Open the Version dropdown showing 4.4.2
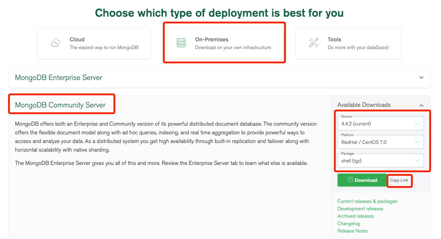The width and height of the screenshot is (441, 239). tap(381, 124)
